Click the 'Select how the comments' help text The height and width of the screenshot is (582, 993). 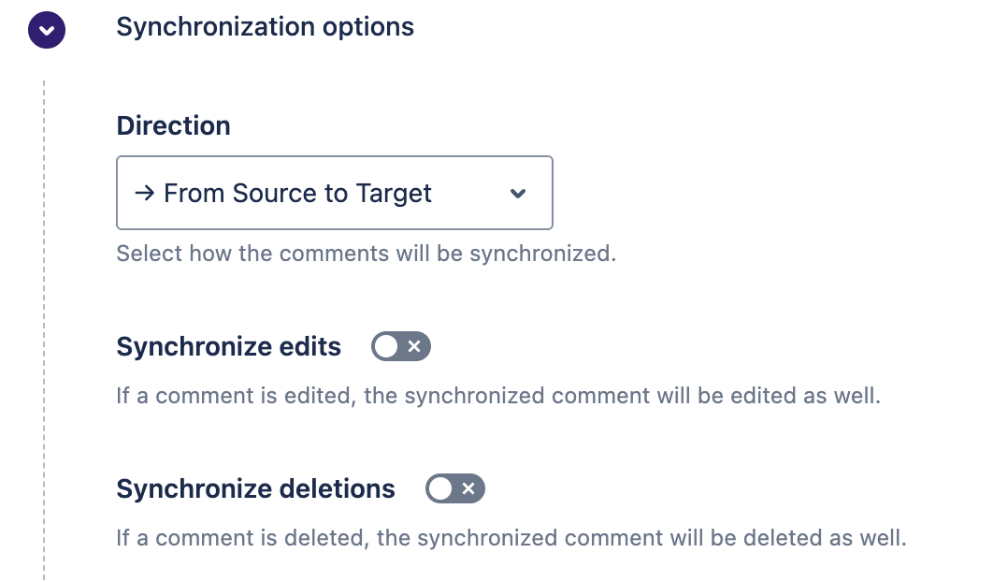click(x=366, y=254)
